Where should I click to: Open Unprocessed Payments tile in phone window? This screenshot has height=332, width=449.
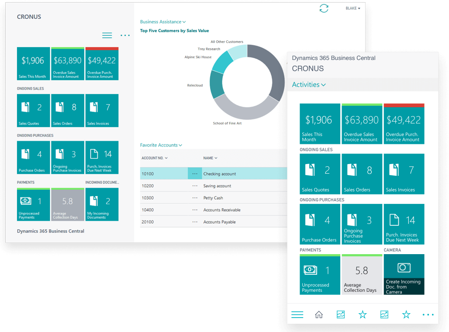tap(320, 274)
